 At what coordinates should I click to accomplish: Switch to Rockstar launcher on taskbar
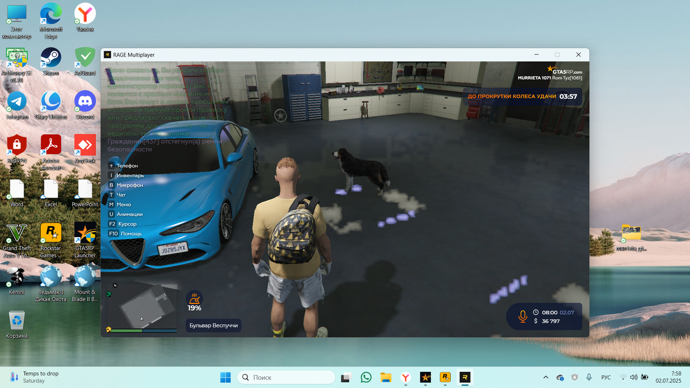point(445,377)
